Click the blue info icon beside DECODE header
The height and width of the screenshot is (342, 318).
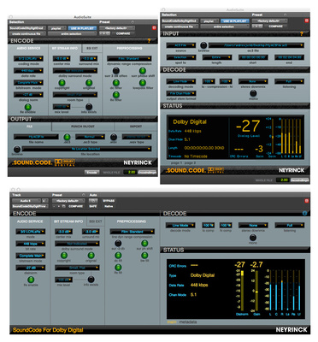[305, 213]
